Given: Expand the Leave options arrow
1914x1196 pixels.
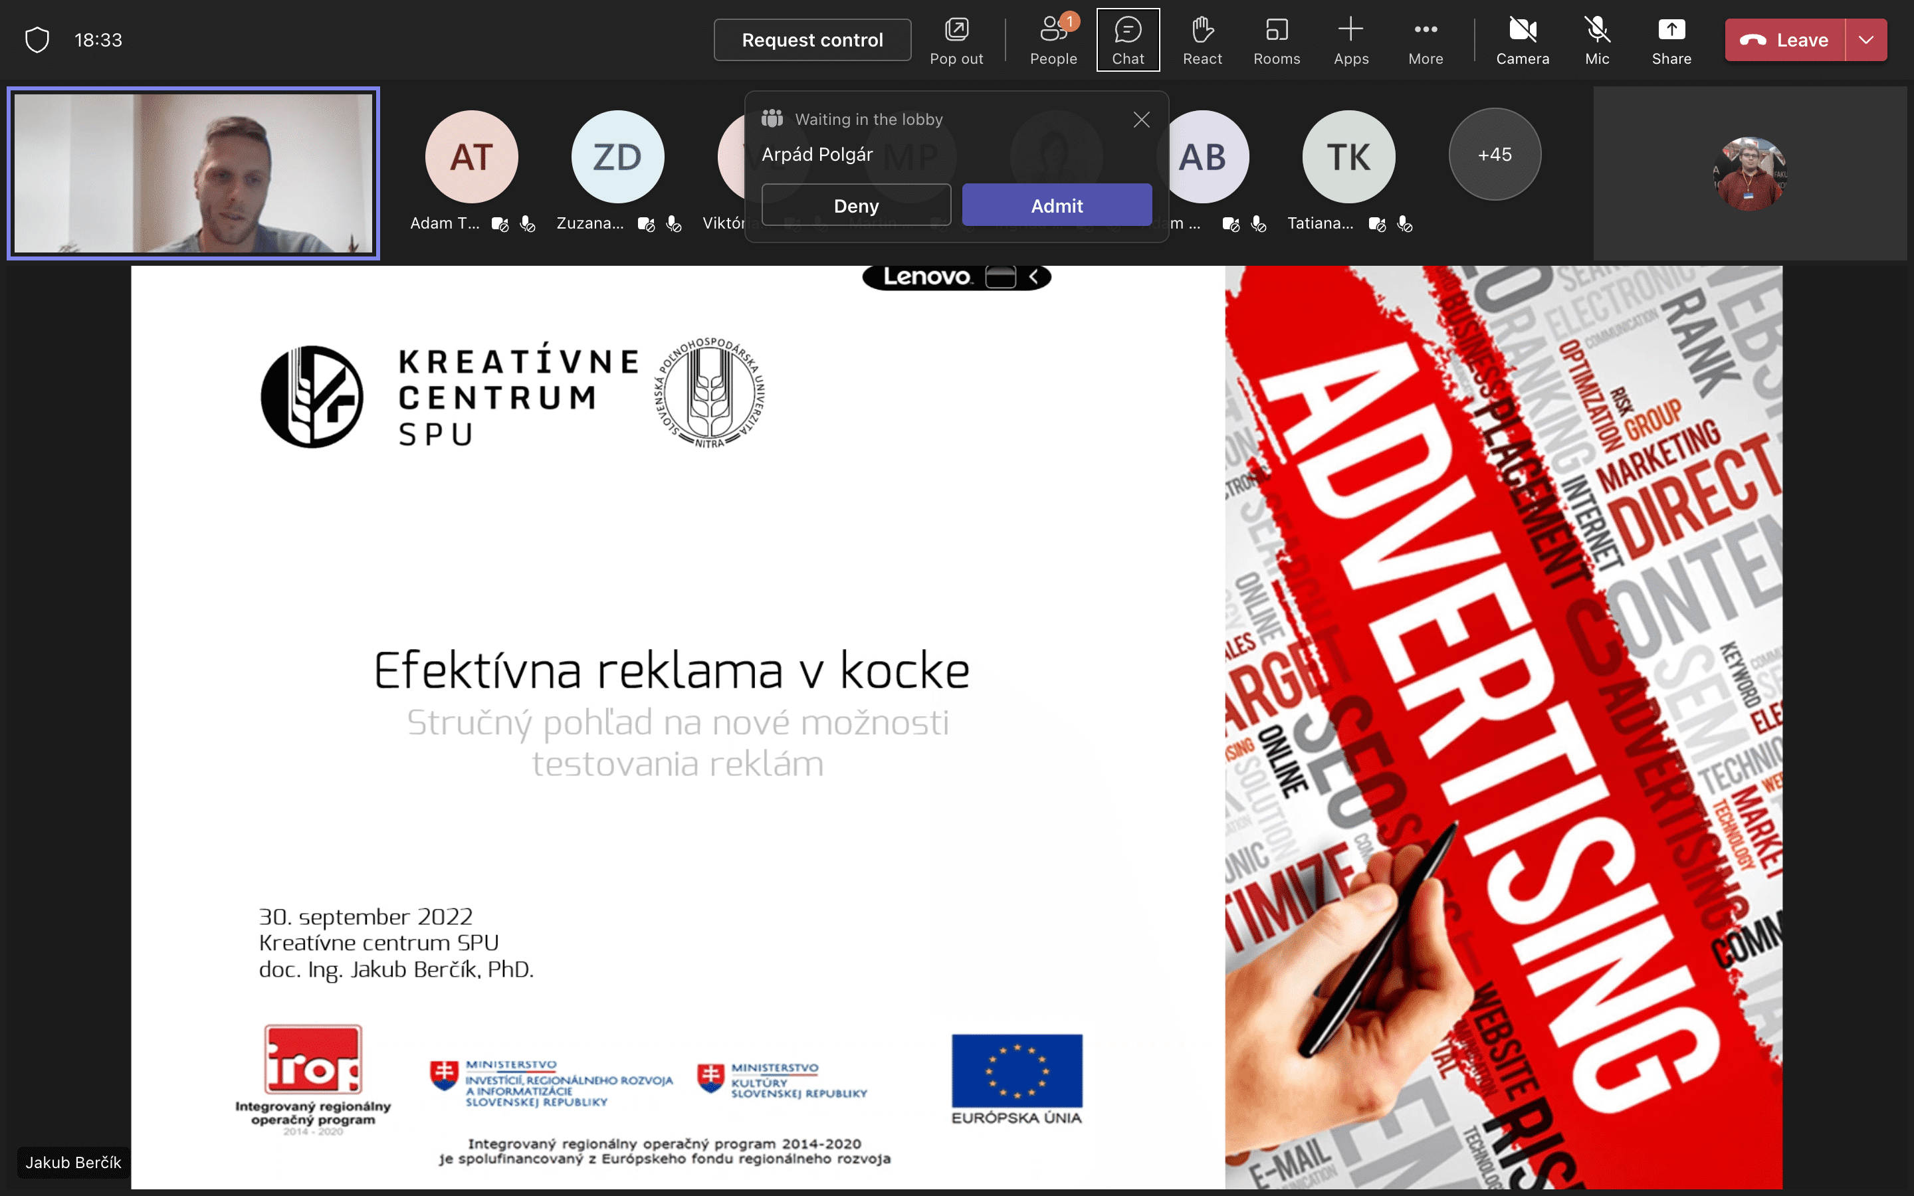Looking at the screenshot, I should pyautogui.click(x=1865, y=41).
